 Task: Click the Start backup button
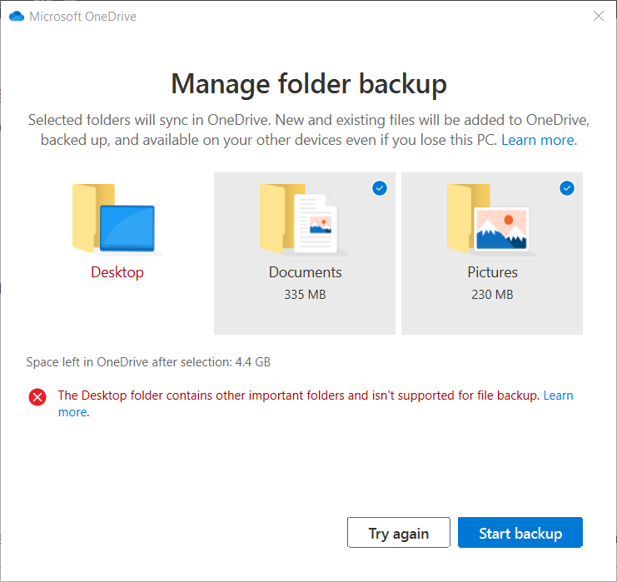[x=520, y=532]
